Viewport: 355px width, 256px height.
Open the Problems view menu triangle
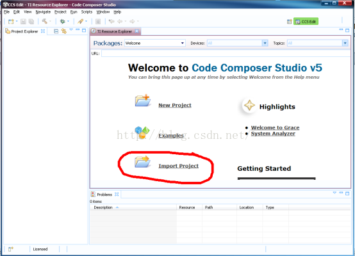pos(334,193)
